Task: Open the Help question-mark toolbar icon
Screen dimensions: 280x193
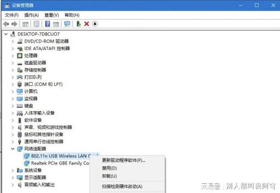Action: point(47,24)
